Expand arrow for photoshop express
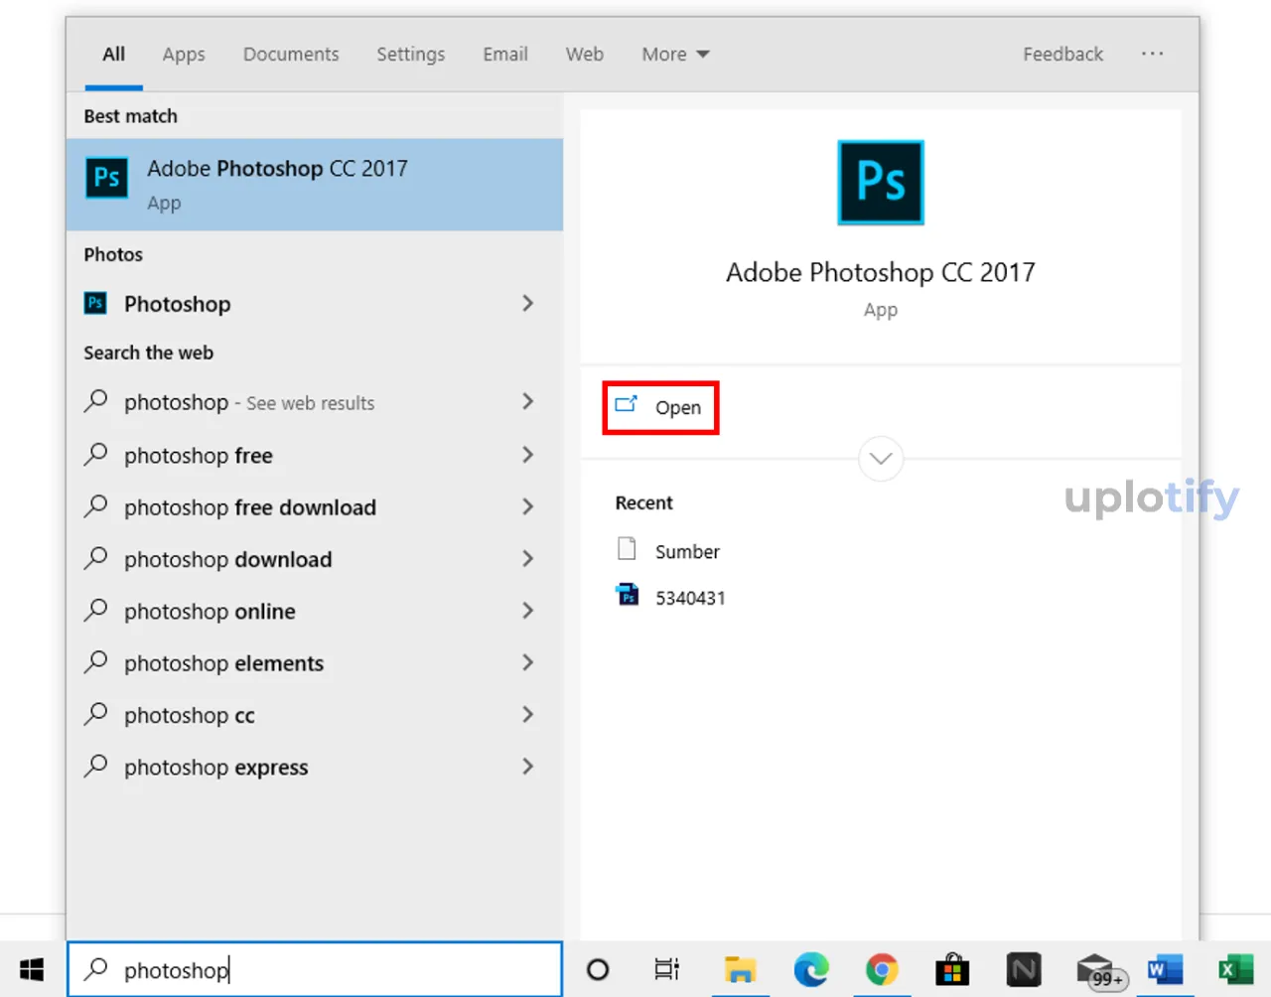Screen dimensions: 1271x997 [x=527, y=766]
